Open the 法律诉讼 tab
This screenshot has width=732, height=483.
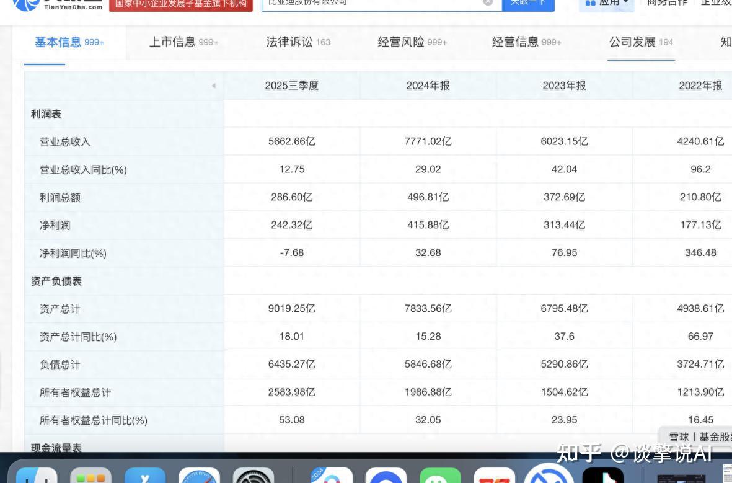pos(298,42)
